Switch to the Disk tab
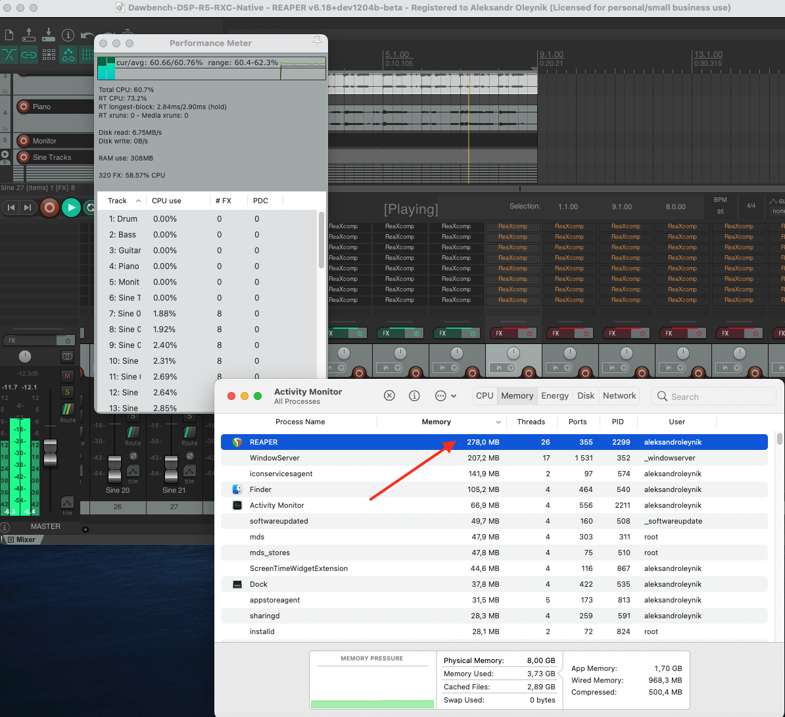The height and width of the screenshot is (717, 785). coord(586,396)
